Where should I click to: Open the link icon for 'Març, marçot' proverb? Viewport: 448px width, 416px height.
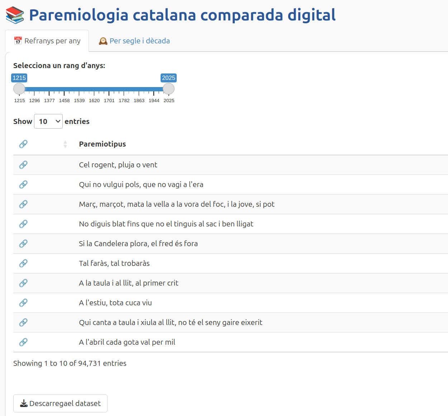click(x=23, y=204)
